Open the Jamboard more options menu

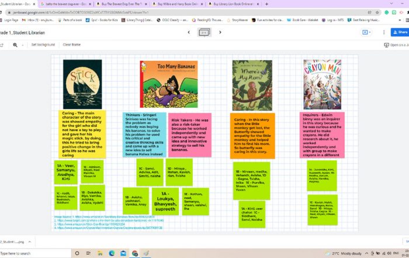pos(384,32)
